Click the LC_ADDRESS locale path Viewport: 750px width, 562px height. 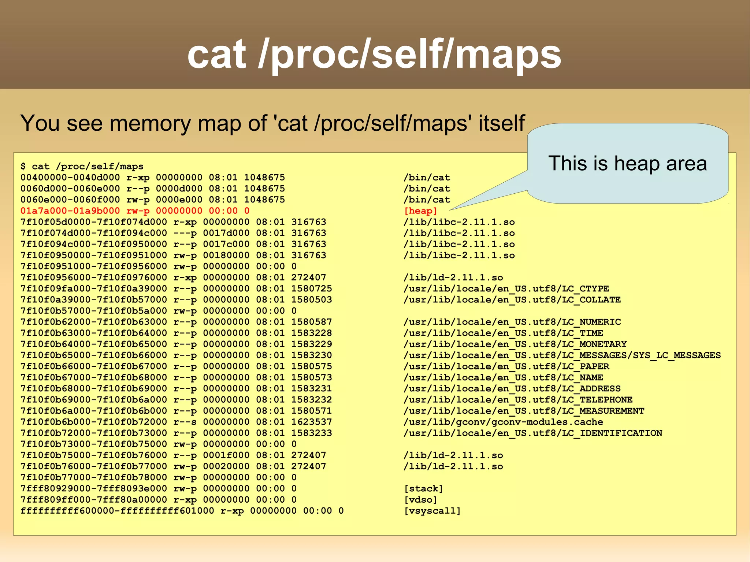[x=512, y=389]
